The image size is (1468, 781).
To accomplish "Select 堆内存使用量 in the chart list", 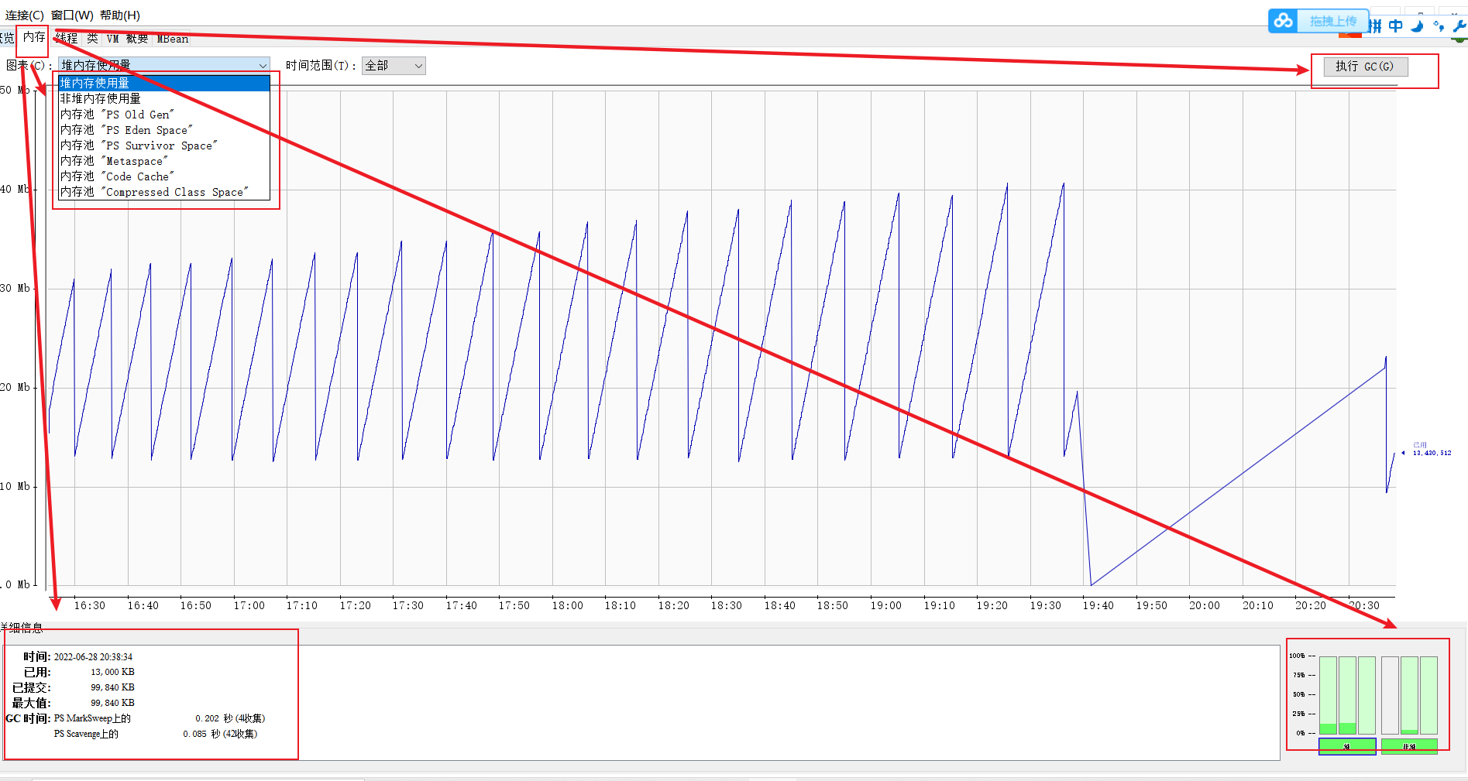I will point(164,83).
